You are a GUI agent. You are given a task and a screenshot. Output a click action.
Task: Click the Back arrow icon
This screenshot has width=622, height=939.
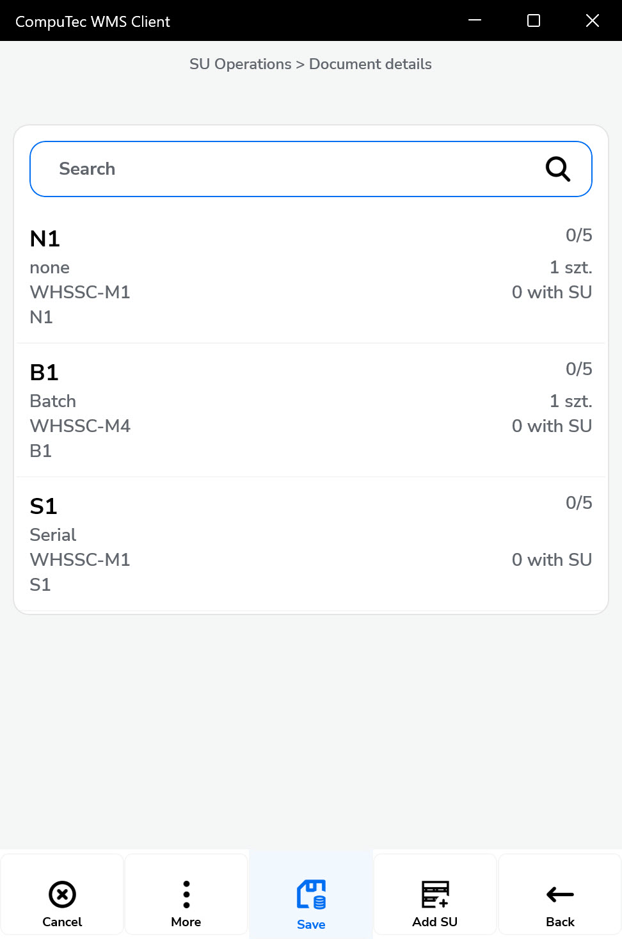pos(560,894)
